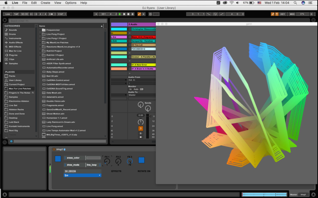Click the session record plus icon
This screenshot has height=198, width=318.
click(132, 14)
